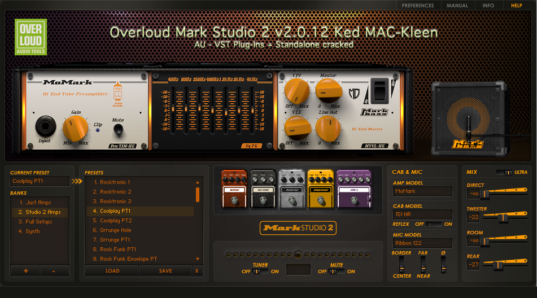This screenshot has height=298, width=537.
Task: Toggle the Ultra mix switch
Action: (504, 172)
